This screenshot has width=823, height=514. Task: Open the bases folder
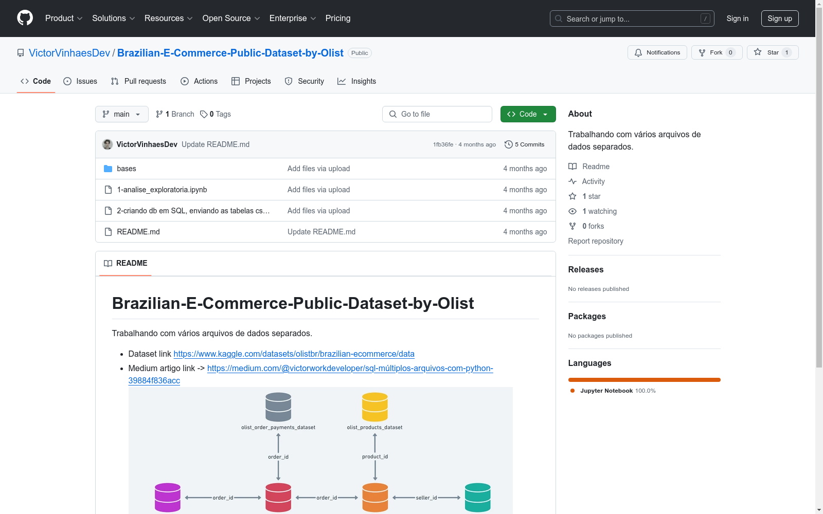pyautogui.click(x=127, y=169)
